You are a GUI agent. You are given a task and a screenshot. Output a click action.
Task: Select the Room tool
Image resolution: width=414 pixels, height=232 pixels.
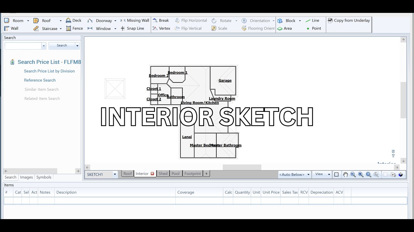click(14, 20)
